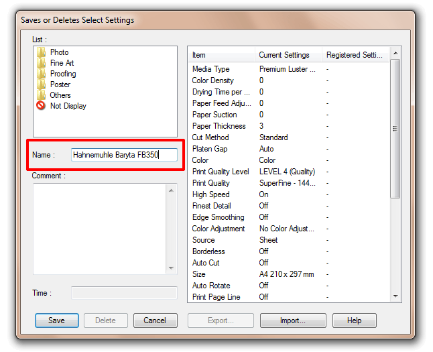Click the Registered Setti... column header

(356, 55)
